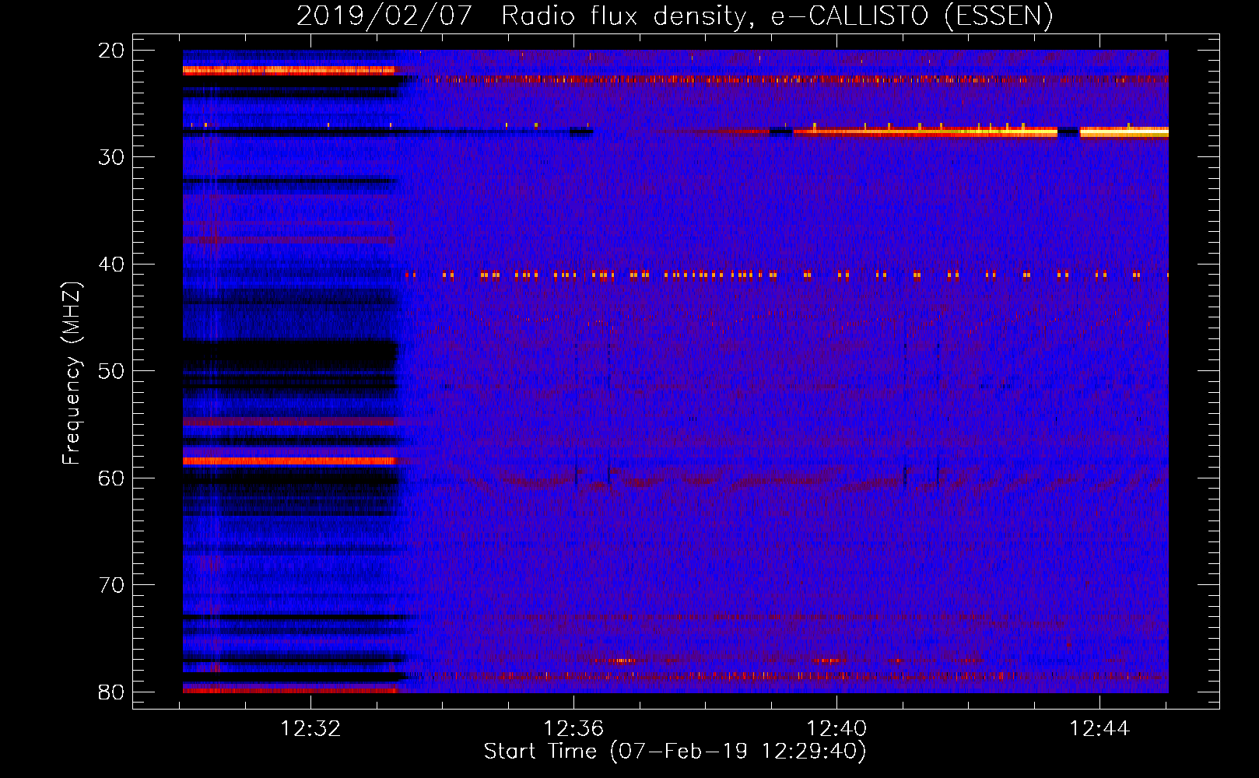The image size is (1259, 778).
Task: Click the 12:44 time tick label
Action: [1099, 729]
